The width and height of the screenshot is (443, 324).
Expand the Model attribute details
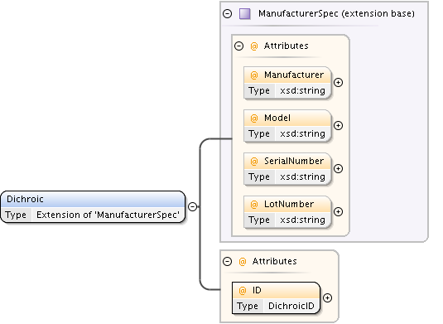338,125
